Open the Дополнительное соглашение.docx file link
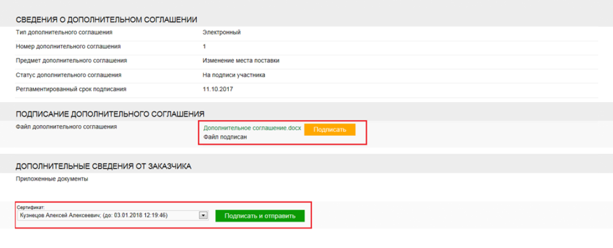613x248 pixels. pos(252,129)
